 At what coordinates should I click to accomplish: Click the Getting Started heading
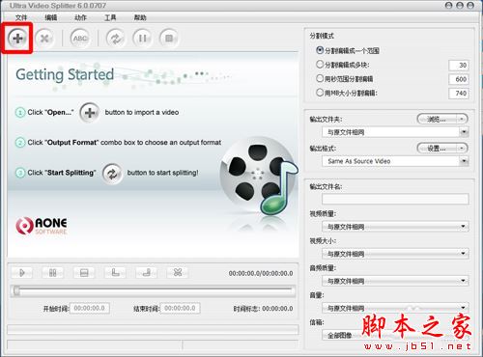[65, 75]
